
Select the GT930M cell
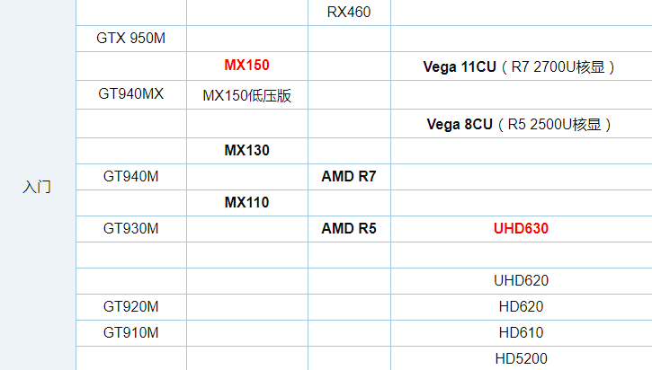point(130,229)
